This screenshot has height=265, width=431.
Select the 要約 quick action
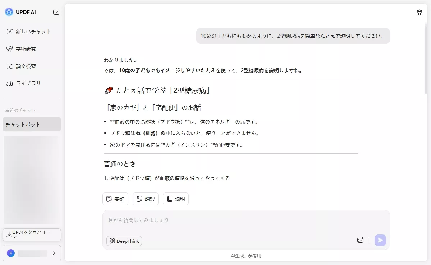coord(115,199)
